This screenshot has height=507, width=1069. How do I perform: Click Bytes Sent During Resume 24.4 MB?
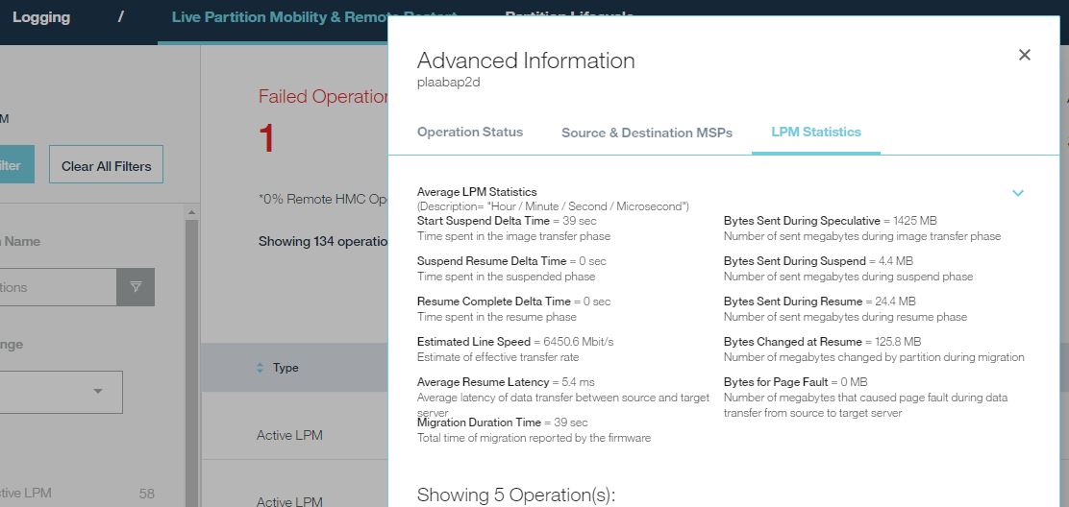(x=819, y=302)
